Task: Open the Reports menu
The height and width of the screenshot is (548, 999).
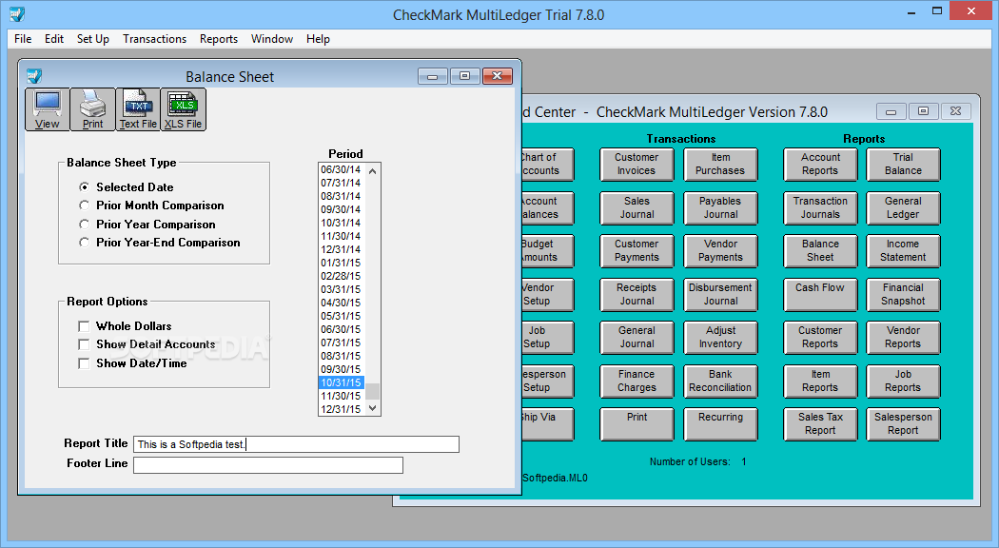Action: [x=219, y=39]
